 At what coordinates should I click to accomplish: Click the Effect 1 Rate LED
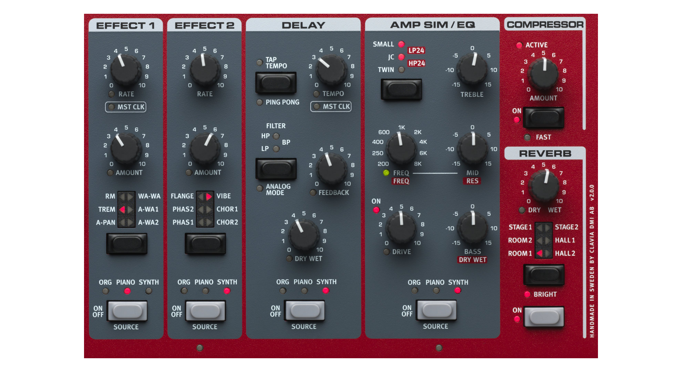click(x=111, y=94)
